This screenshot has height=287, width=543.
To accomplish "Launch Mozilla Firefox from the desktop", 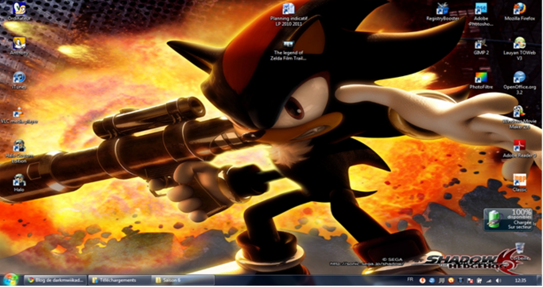I will 520,12.
